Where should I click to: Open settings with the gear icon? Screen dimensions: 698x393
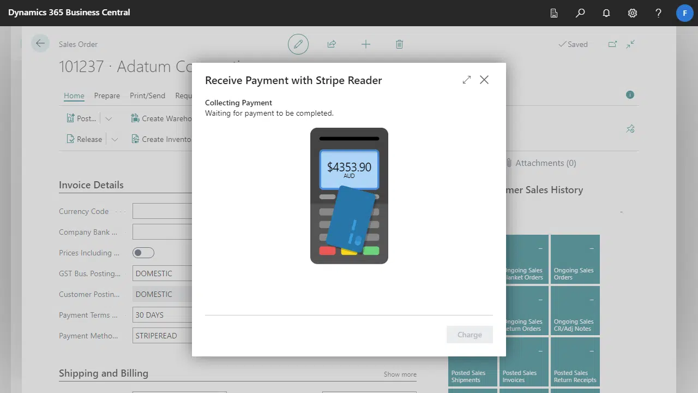click(632, 13)
